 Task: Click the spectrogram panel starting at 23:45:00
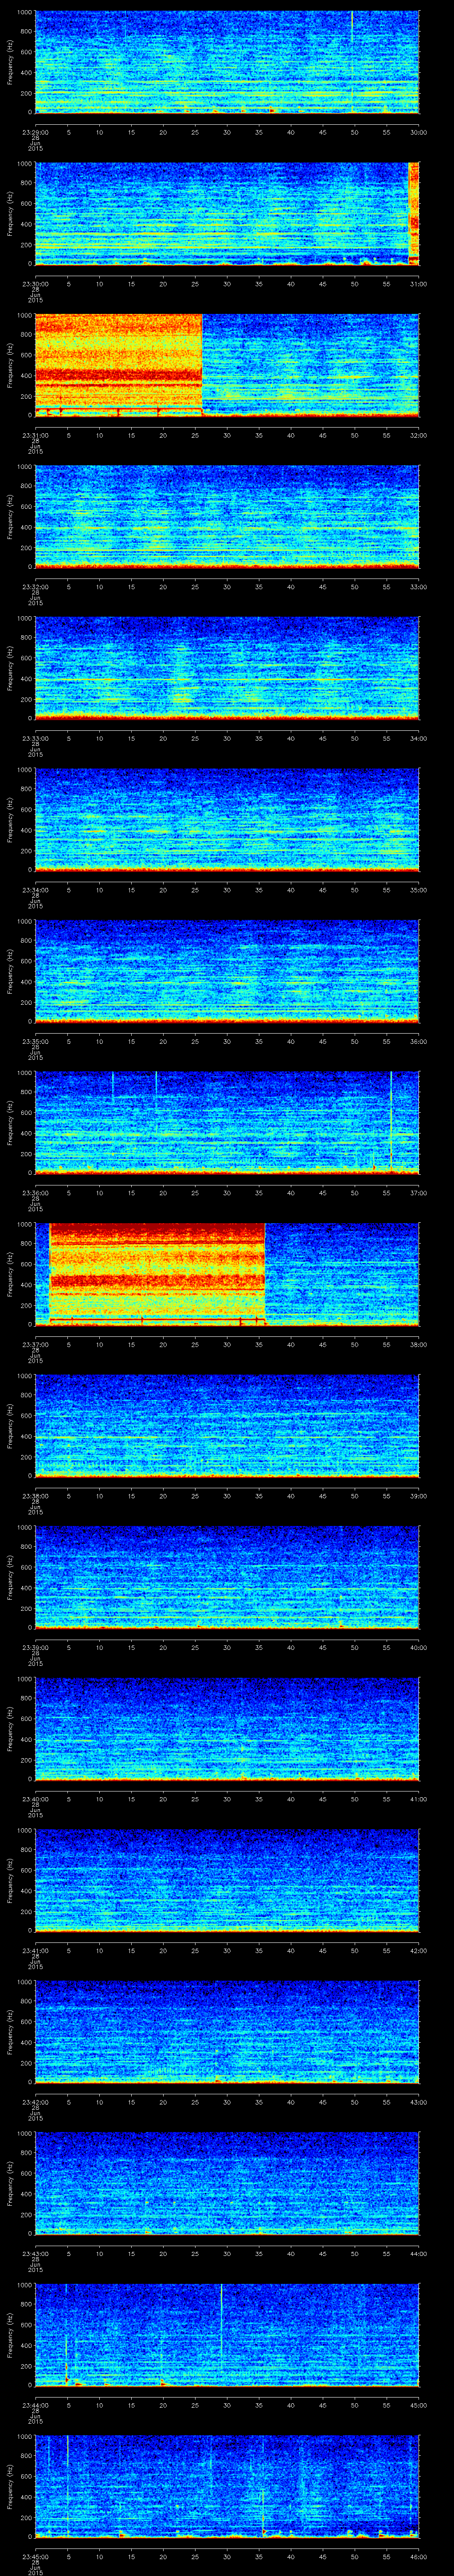pyautogui.click(x=227, y=2486)
